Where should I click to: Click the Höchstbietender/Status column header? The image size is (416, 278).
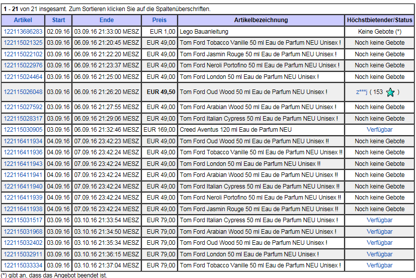click(x=379, y=20)
